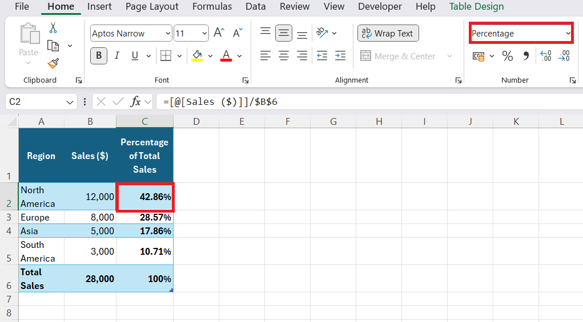Click the Format Painter brush icon
This screenshot has width=583, height=322.
tap(53, 63)
